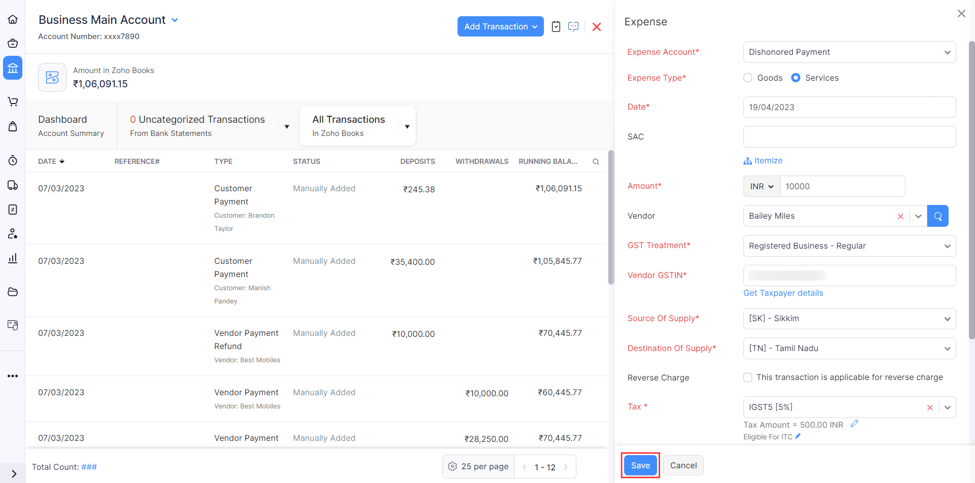Select the Services radio button
975x483 pixels.
[x=797, y=78]
